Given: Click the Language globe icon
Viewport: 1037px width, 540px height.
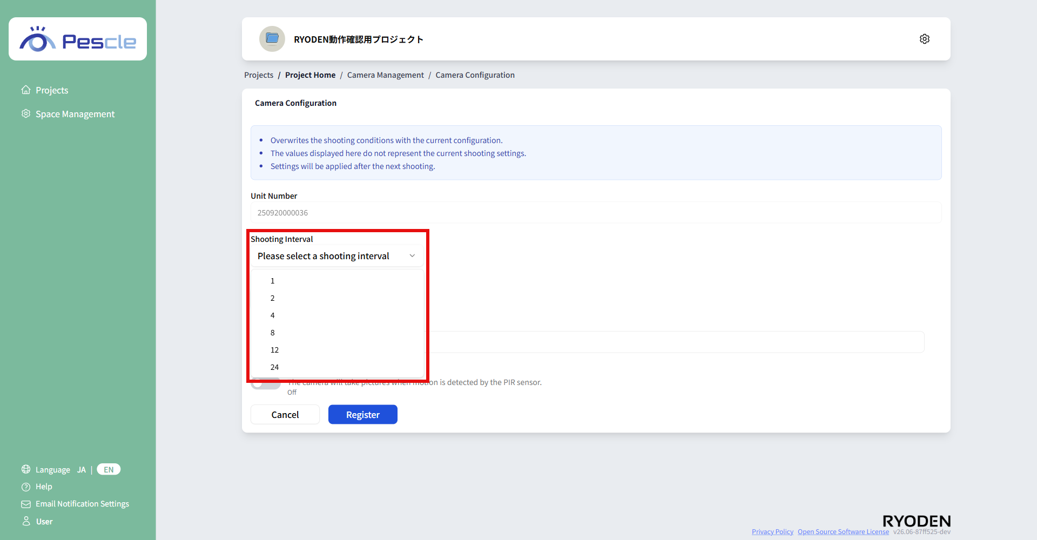Looking at the screenshot, I should pyautogui.click(x=26, y=469).
